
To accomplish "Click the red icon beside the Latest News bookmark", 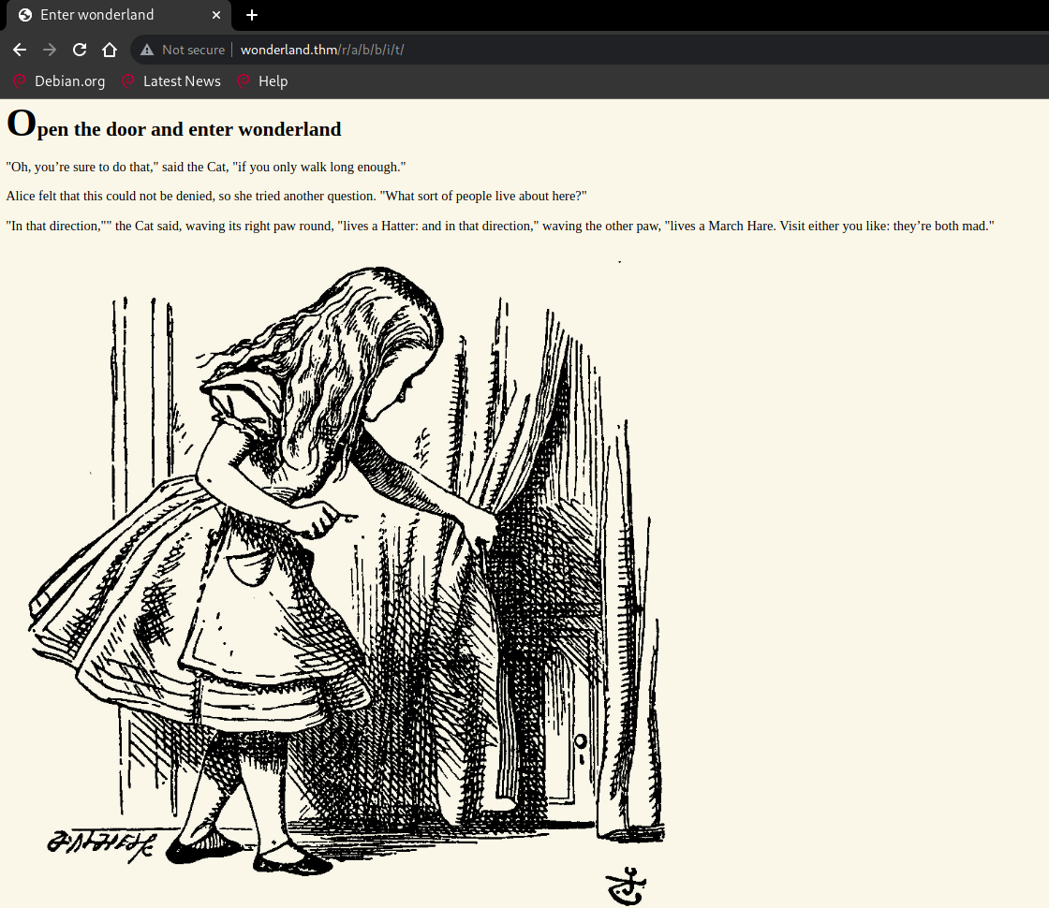I will click(x=127, y=81).
